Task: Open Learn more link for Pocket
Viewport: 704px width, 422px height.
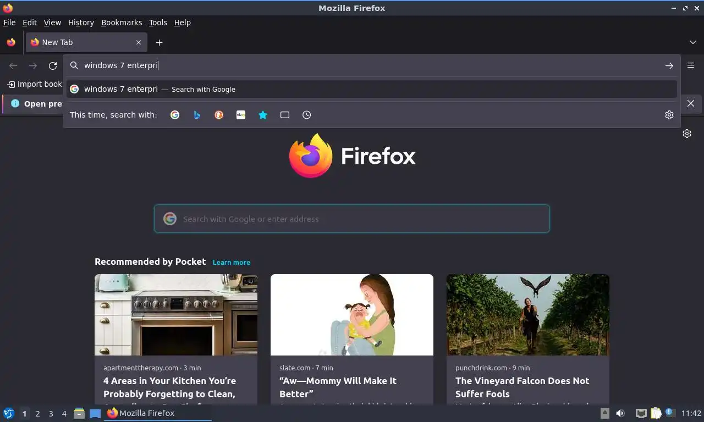Action: (232, 263)
